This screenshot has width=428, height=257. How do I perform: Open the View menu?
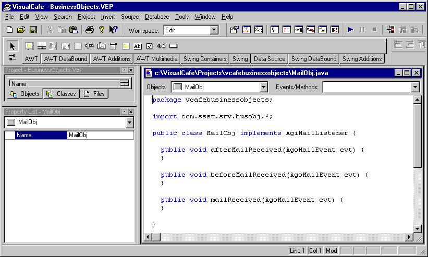(42, 17)
